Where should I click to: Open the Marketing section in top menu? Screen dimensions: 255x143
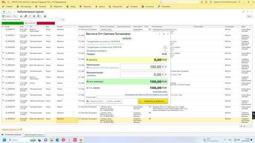click(56, 7)
